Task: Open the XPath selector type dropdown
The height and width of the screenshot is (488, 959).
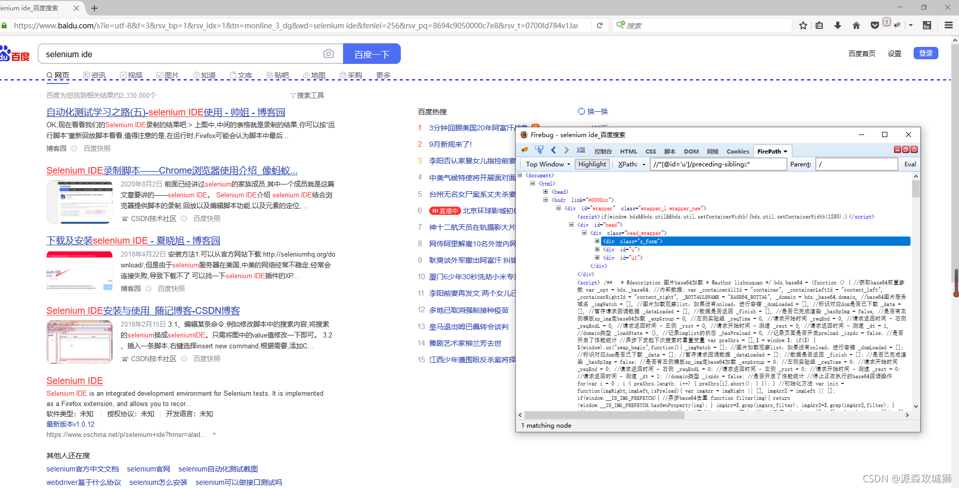Action: pyautogui.click(x=632, y=164)
